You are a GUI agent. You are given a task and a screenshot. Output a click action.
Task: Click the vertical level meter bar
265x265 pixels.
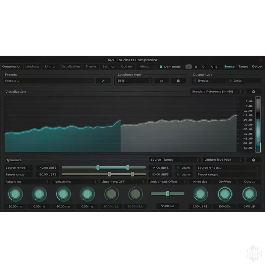[x=258, y=125]
